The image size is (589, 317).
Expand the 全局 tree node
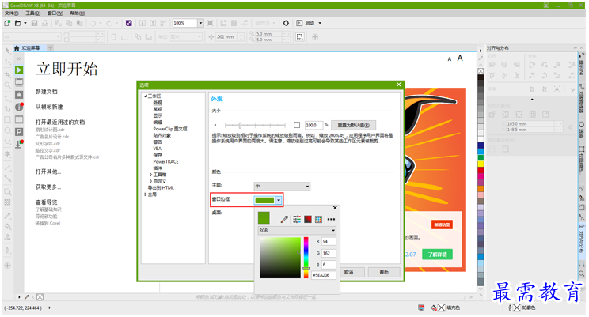click(146, 194)
